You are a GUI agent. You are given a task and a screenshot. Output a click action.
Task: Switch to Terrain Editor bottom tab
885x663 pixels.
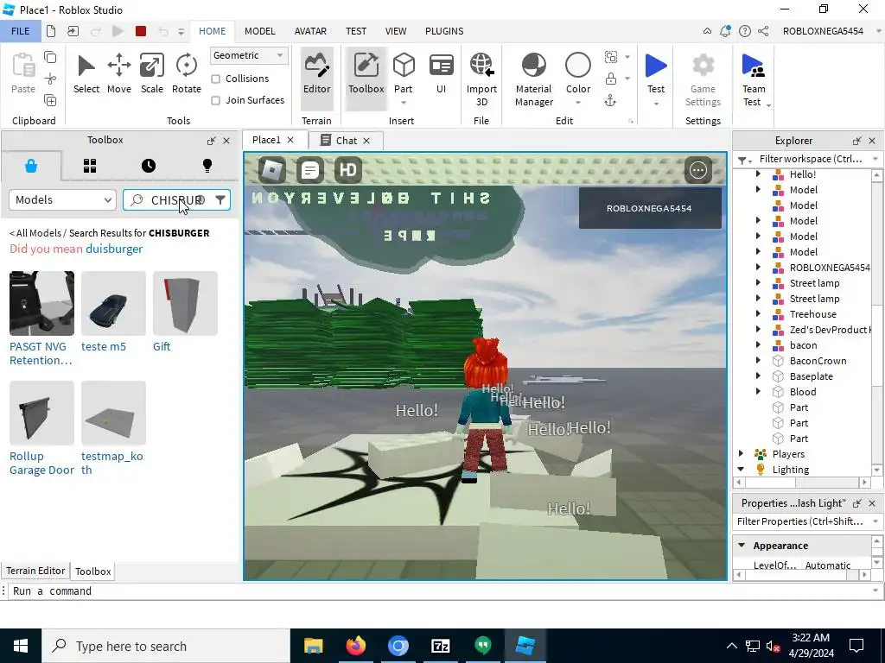(35, 571)
